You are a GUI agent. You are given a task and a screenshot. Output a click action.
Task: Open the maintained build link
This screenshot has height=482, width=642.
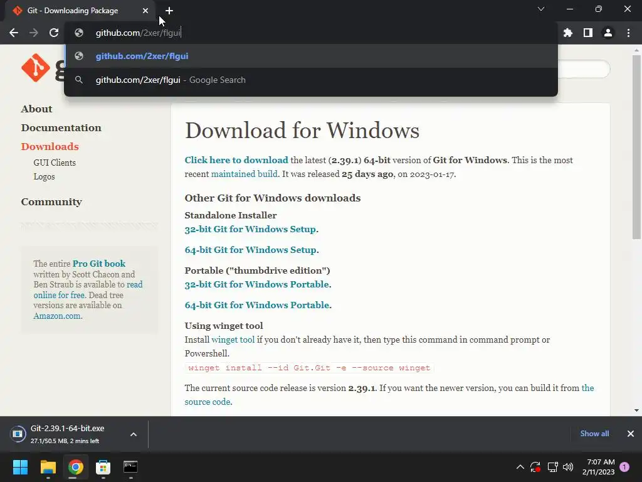(244, 174)
